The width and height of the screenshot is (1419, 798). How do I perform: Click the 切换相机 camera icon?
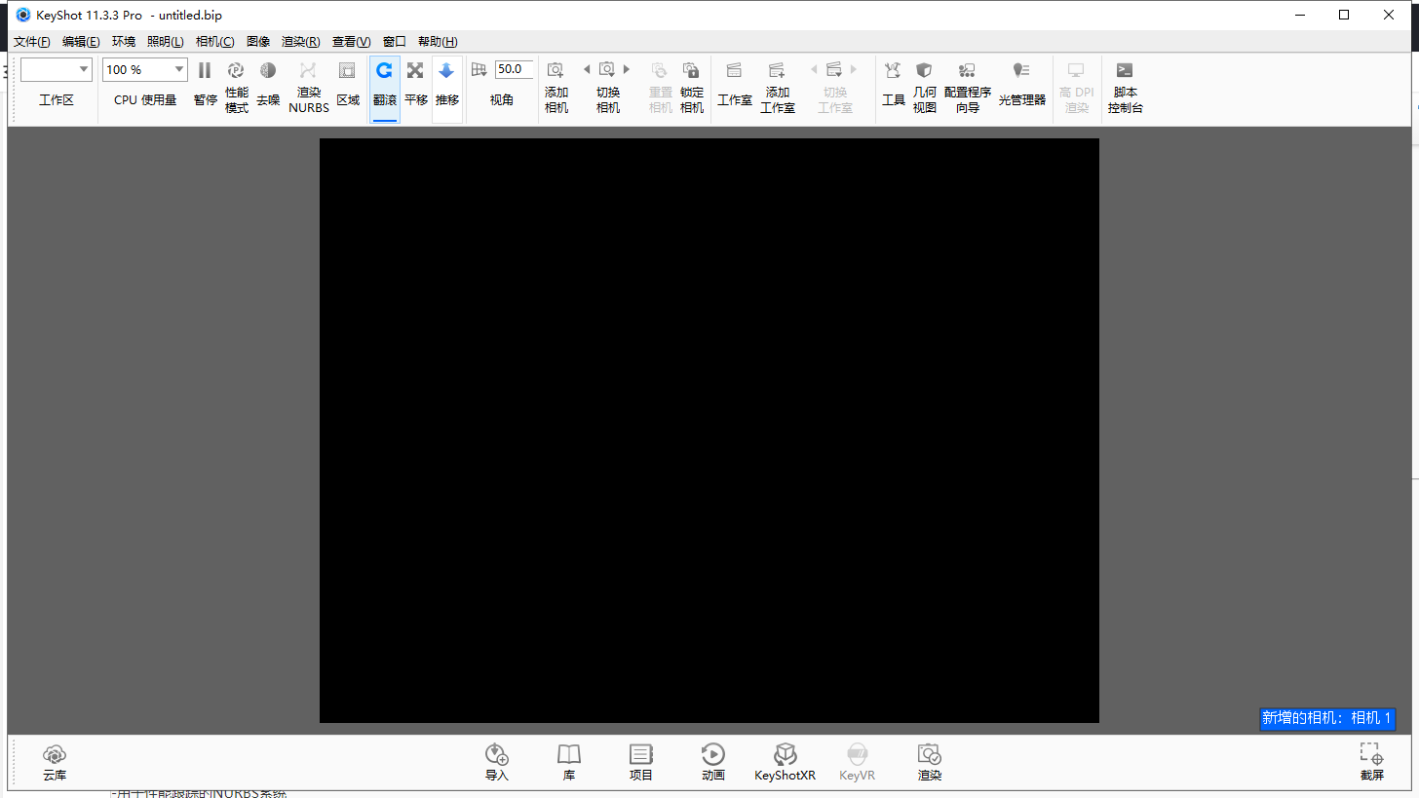(x=607, y=69)
